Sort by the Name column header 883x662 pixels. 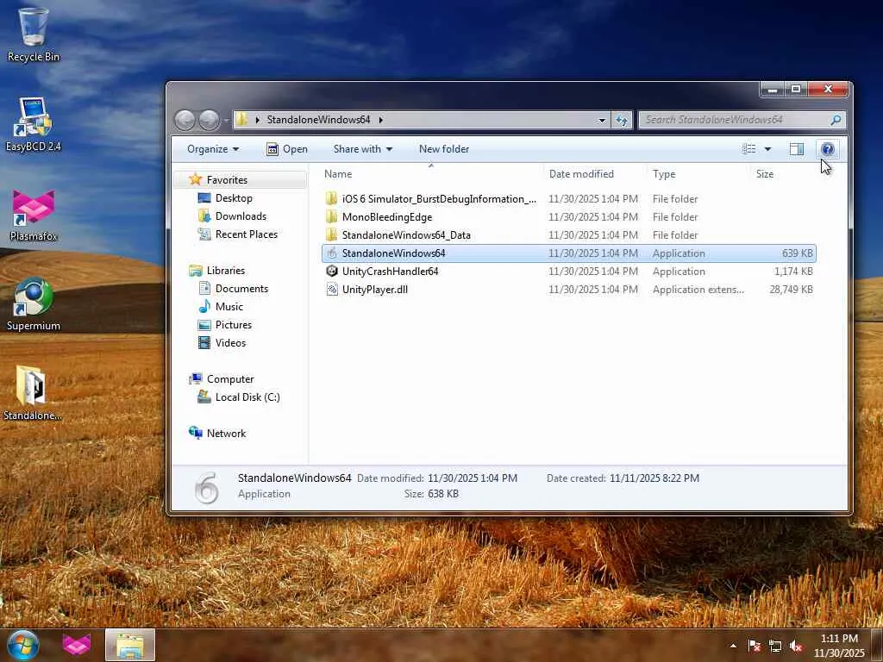(338, 174)
